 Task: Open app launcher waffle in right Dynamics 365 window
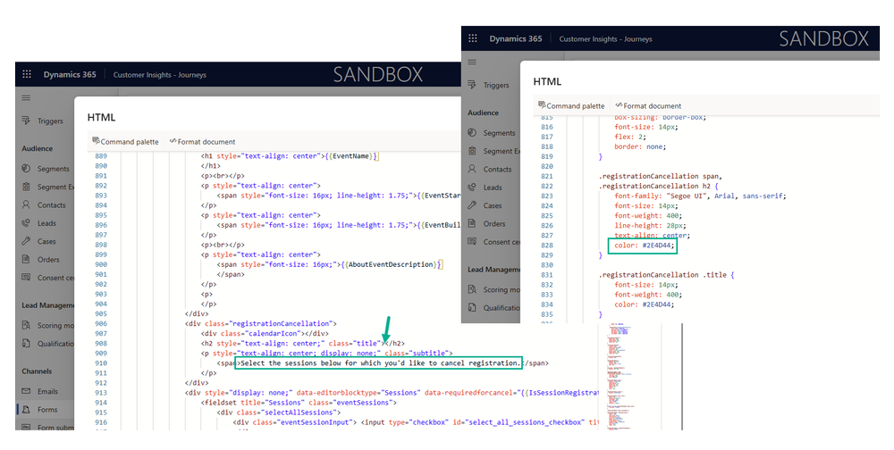coord(473,38)
